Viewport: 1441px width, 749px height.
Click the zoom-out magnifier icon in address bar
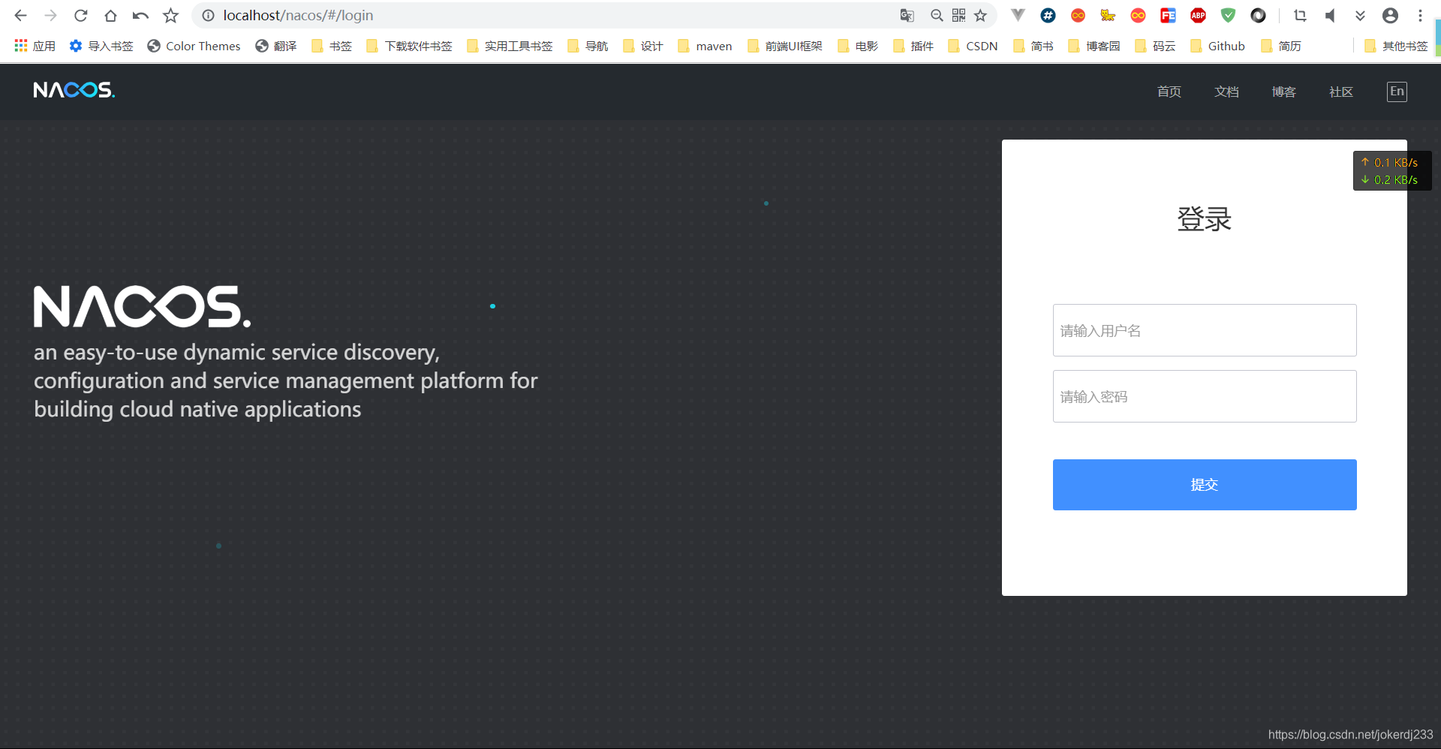[937, 15]
